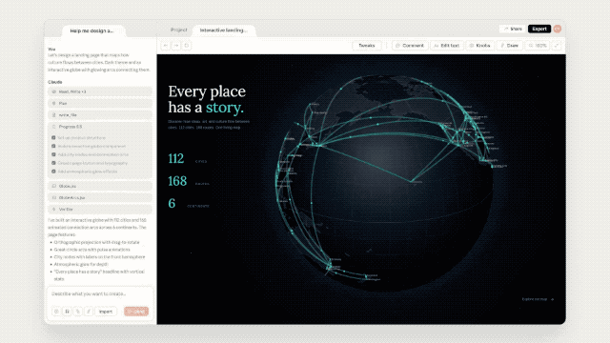Click the back arrow in preview toolbar
Viewport: 610px width, 343px height.
[165, 46]
